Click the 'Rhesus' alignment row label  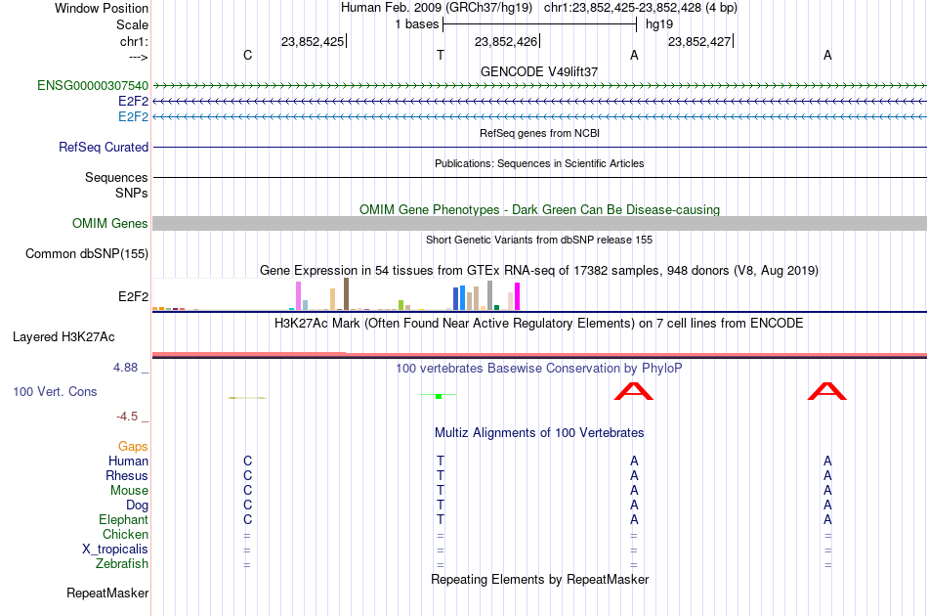(x=127, y=475)
